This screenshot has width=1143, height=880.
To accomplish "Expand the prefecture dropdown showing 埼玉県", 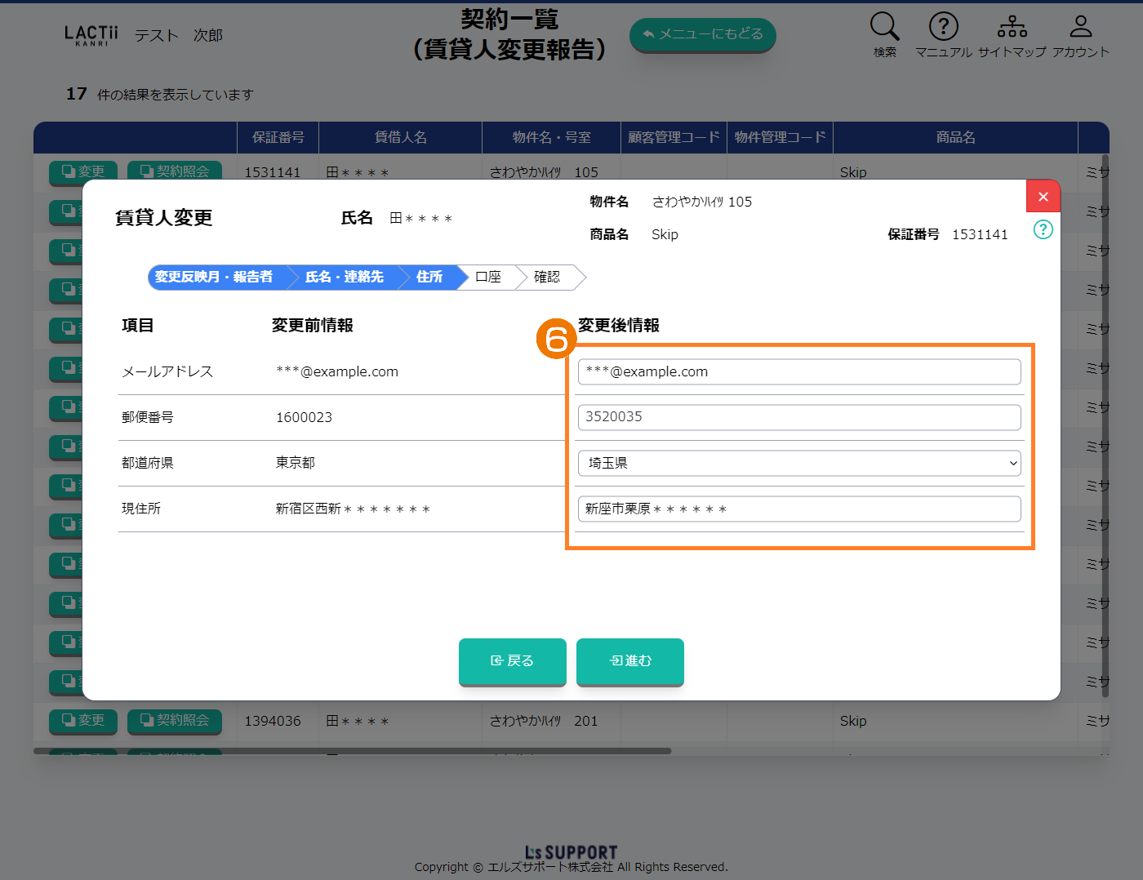I will coord(798,463).
